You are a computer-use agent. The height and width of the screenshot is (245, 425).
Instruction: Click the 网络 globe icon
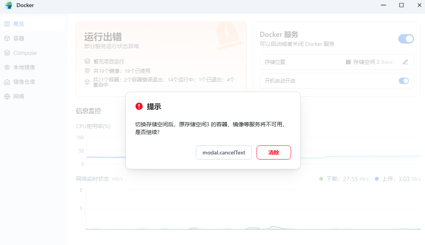(7, 96)
